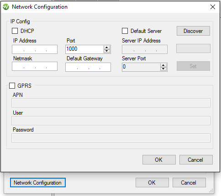Click the green app icon in title bar
Image resolution: width=221 pixels, height=196 pixels.
coord(6,7)
